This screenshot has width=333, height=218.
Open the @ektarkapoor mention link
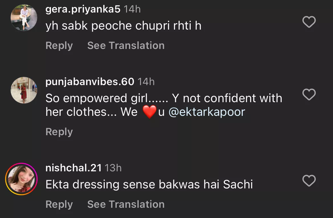pos(207,112)
